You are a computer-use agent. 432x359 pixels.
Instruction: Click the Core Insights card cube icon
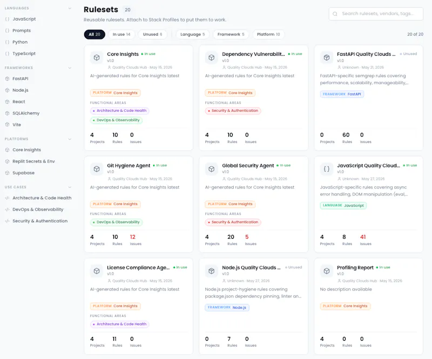[x=97, y=58]
